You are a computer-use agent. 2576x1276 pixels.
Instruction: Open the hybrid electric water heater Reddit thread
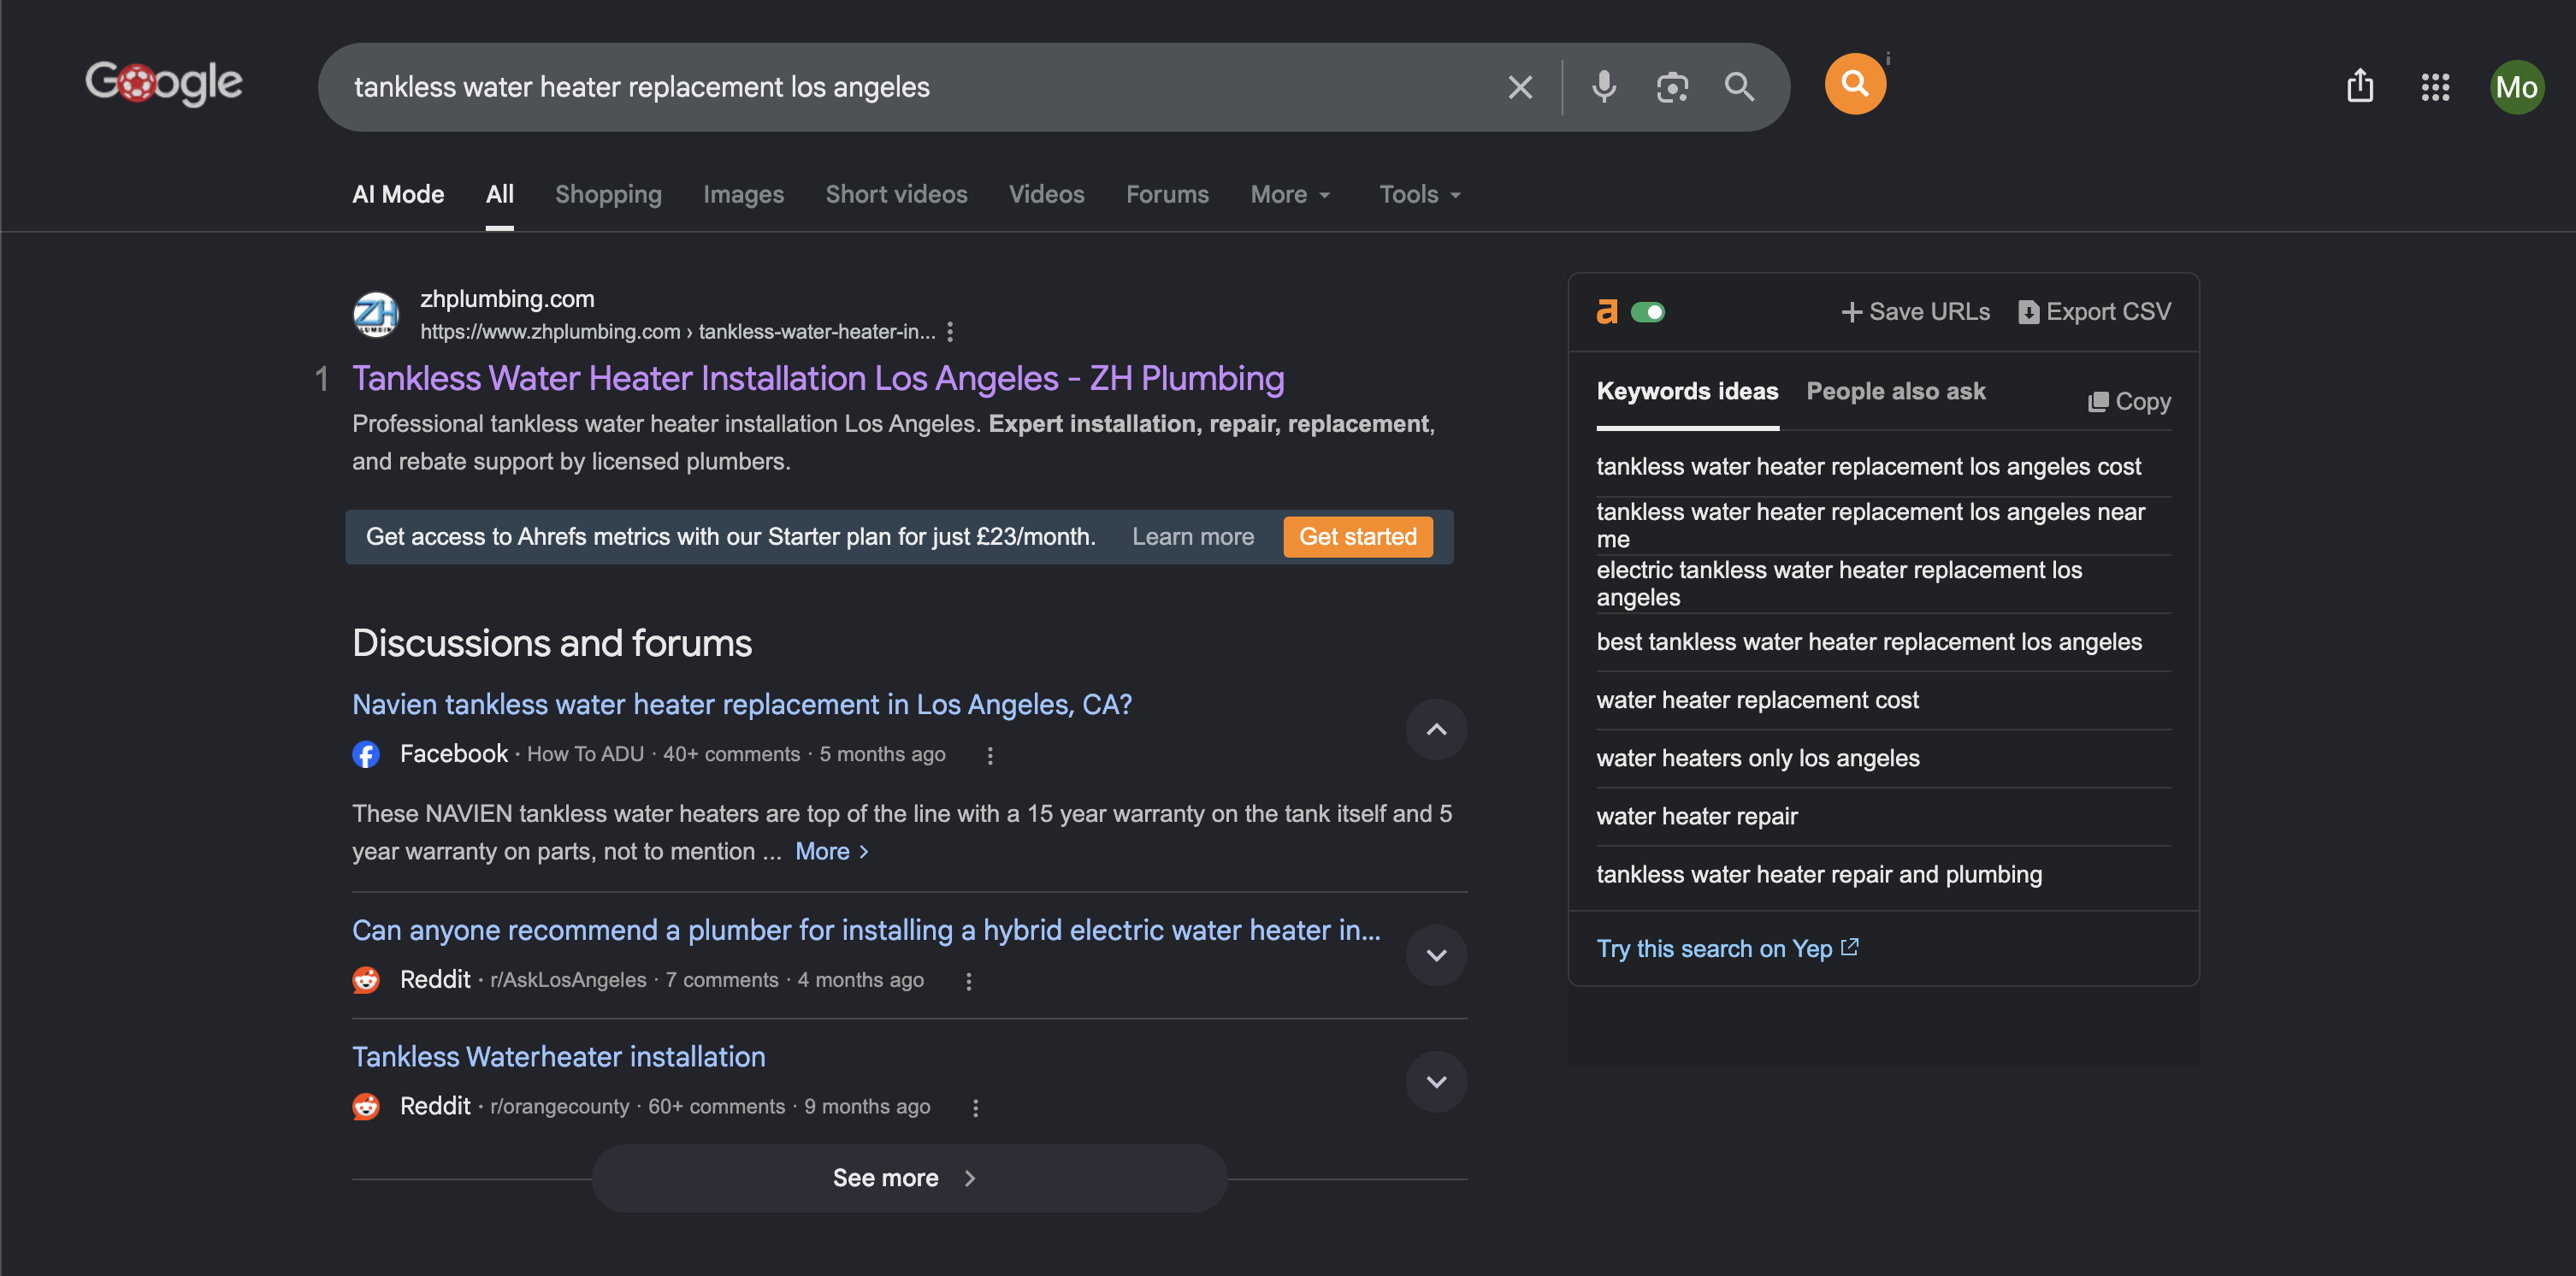coord(866,931)
